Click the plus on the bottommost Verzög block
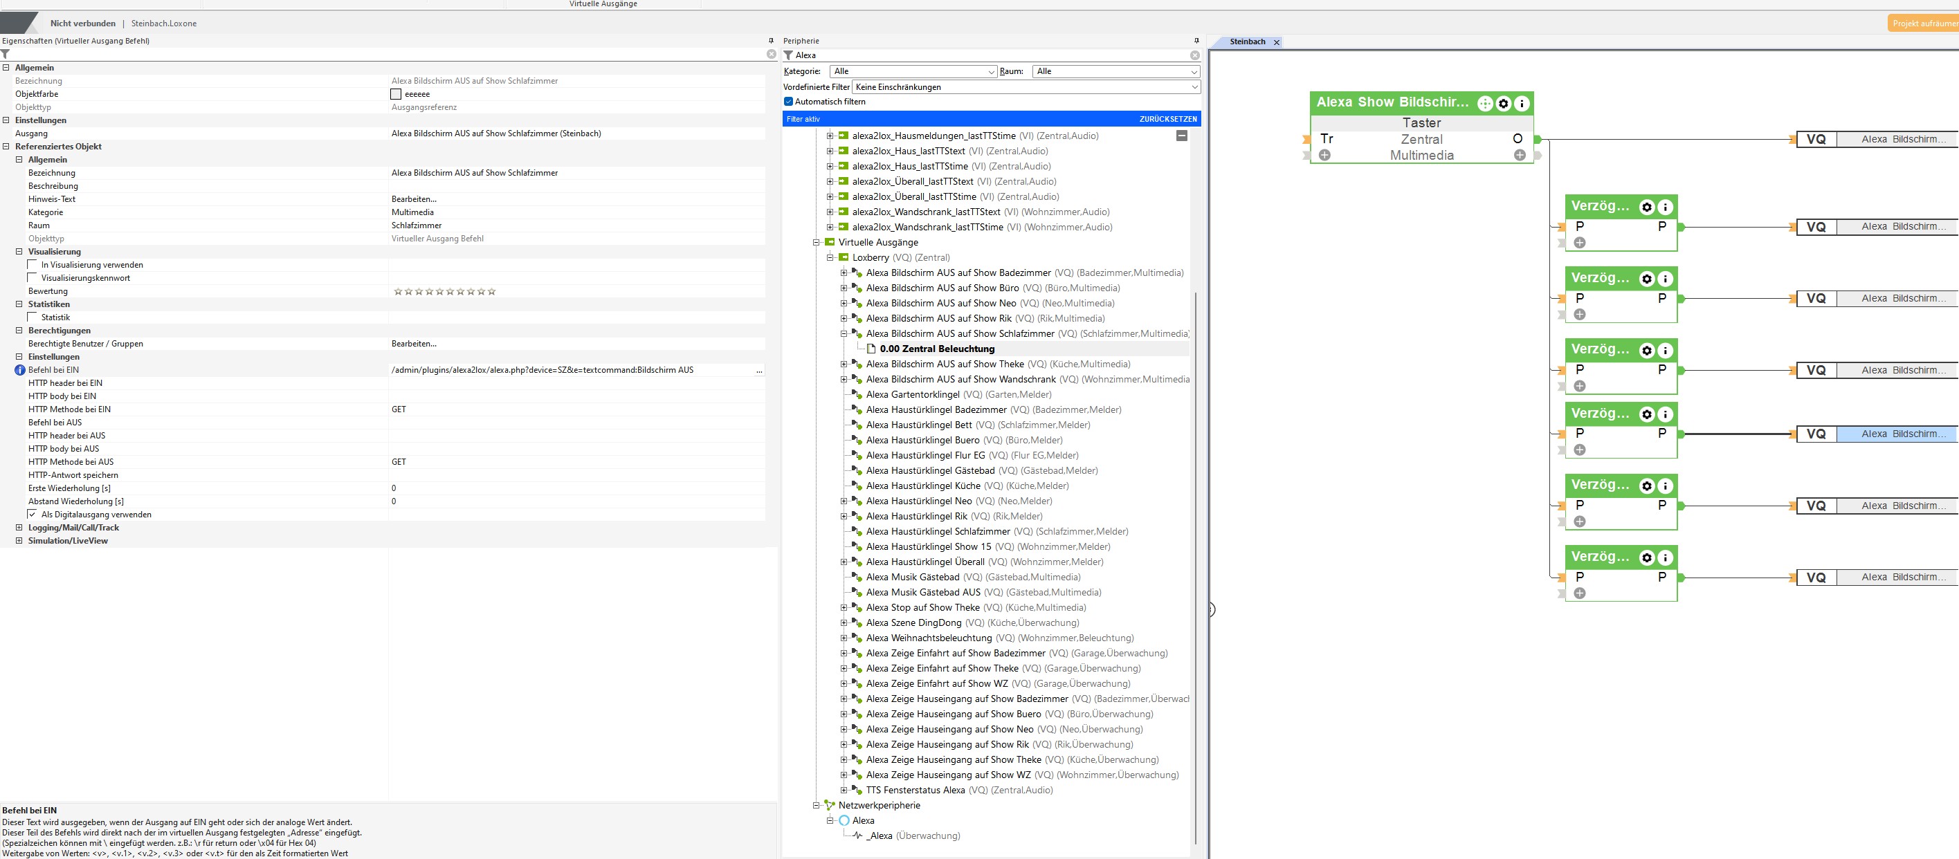1959x859 pixels. click(1580, 593)
